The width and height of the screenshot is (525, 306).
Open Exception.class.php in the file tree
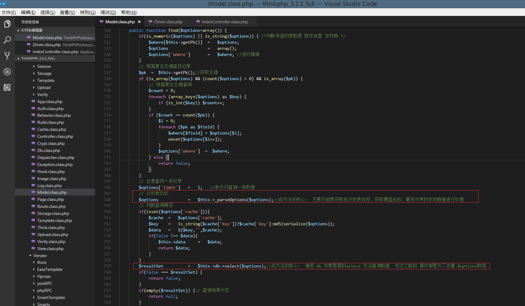coord(55,165)
